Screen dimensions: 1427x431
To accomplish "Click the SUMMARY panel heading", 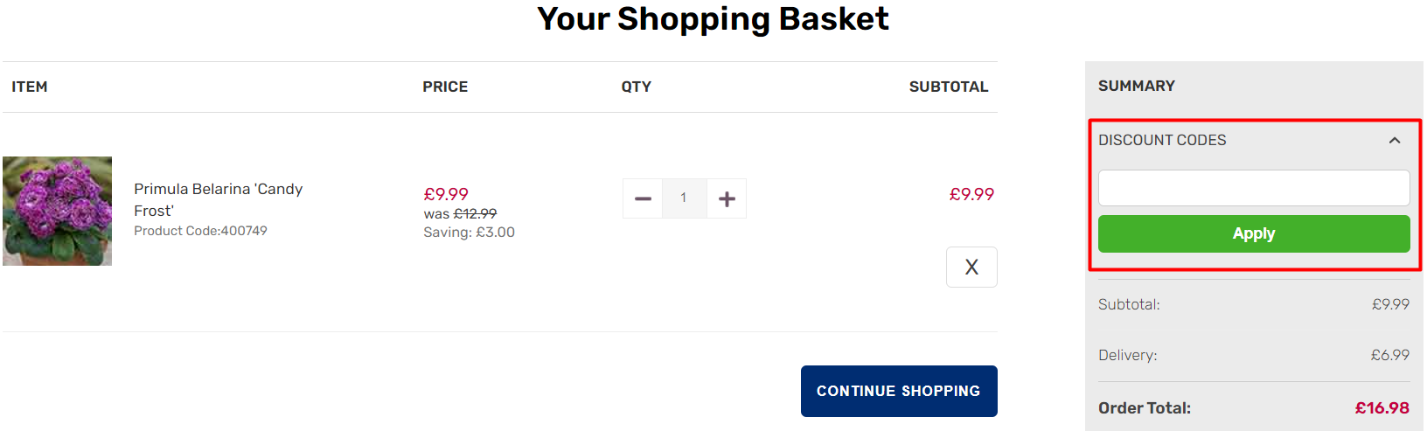I will 1137,87.
